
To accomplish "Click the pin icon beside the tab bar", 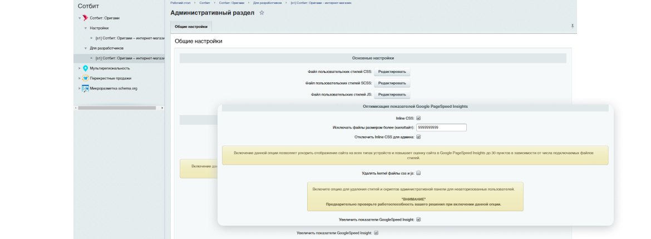I will (x=572, y=26).
